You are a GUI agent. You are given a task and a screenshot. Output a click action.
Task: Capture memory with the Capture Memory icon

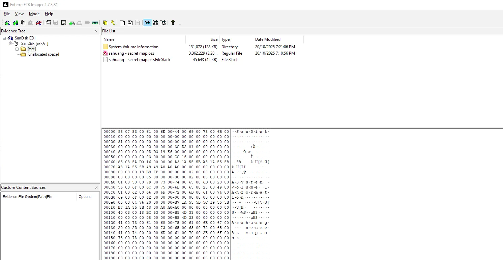tap(95, 23)
